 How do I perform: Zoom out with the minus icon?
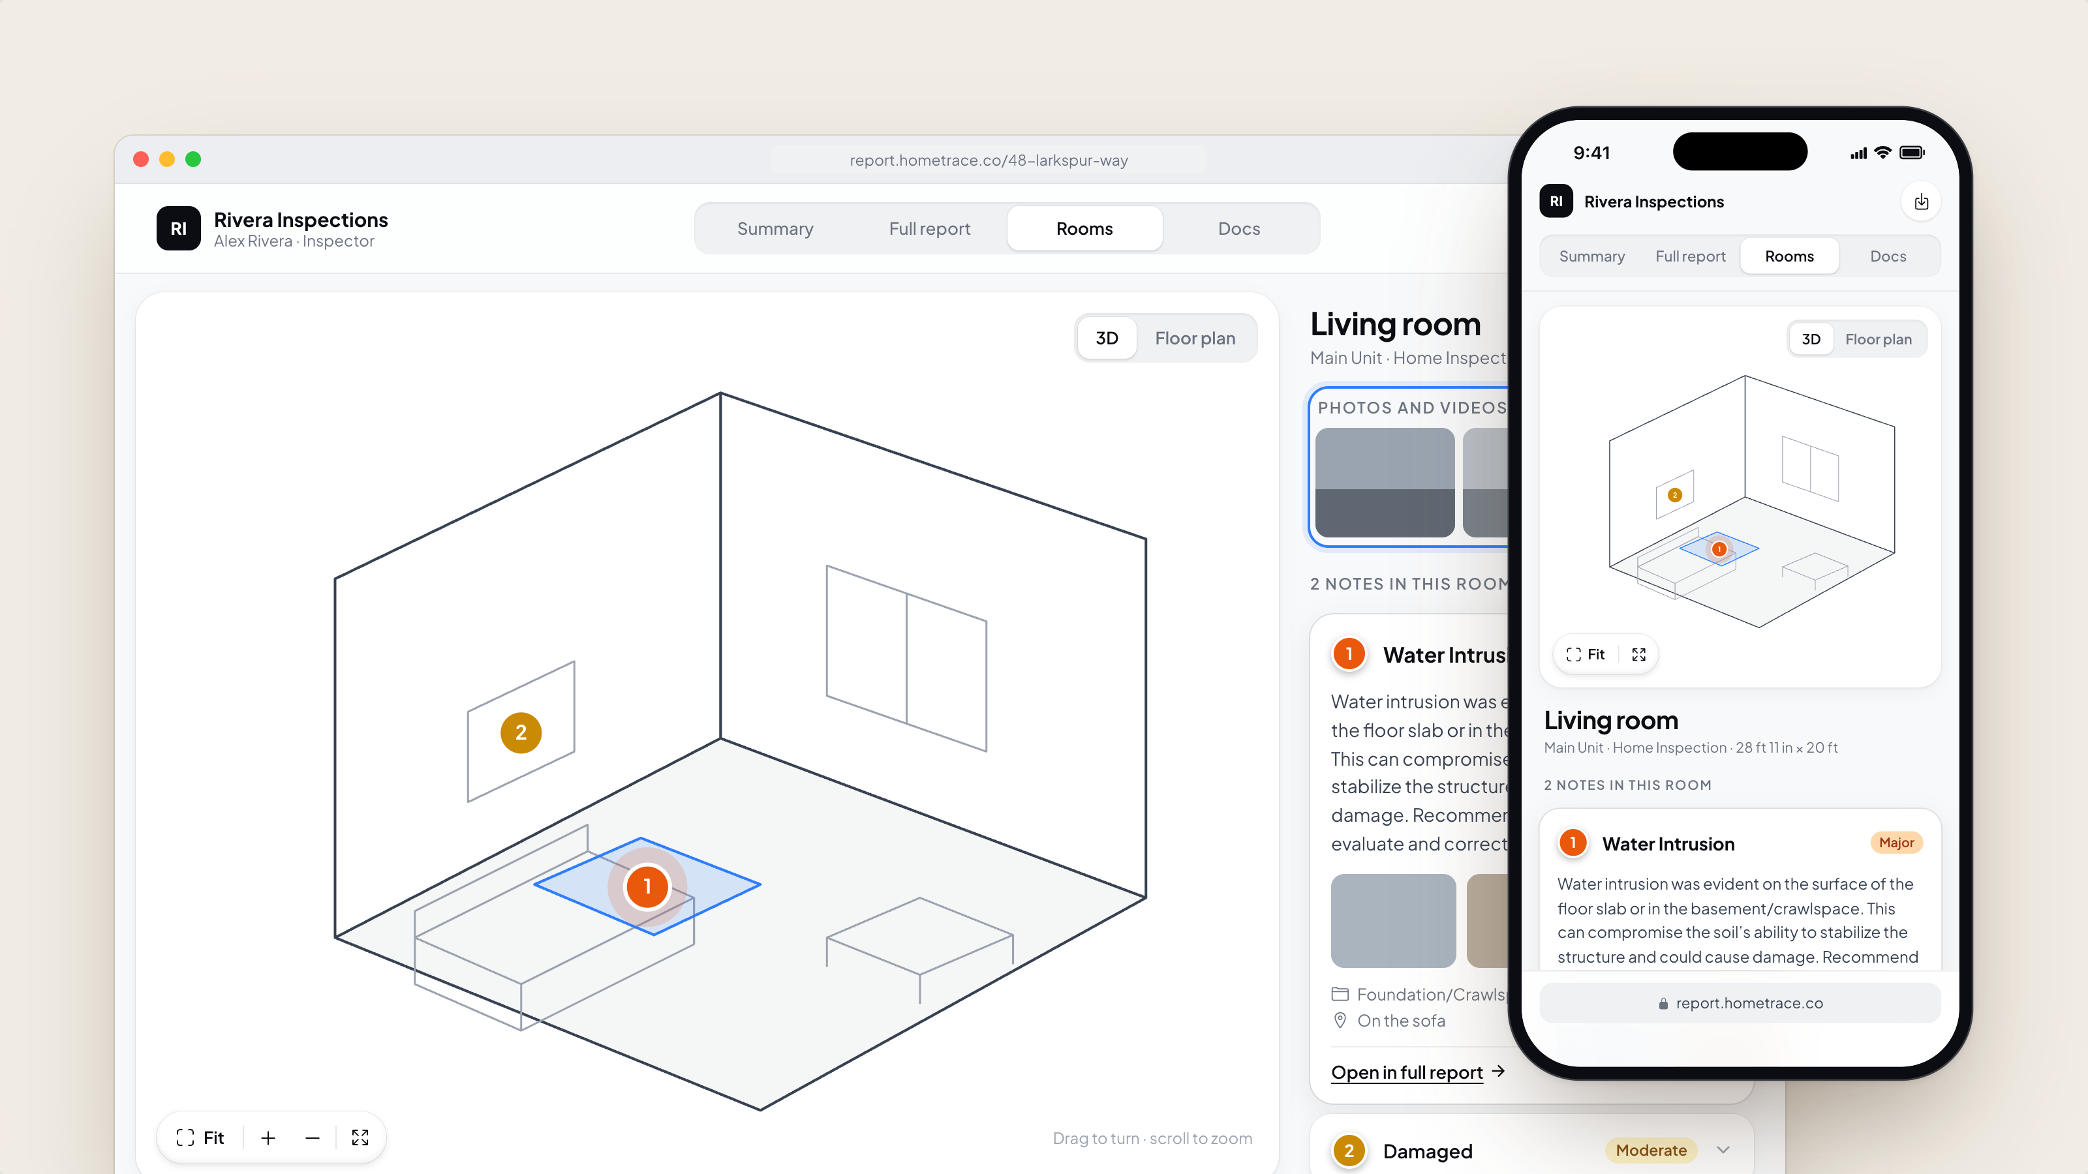click(x=312, y=1137)
